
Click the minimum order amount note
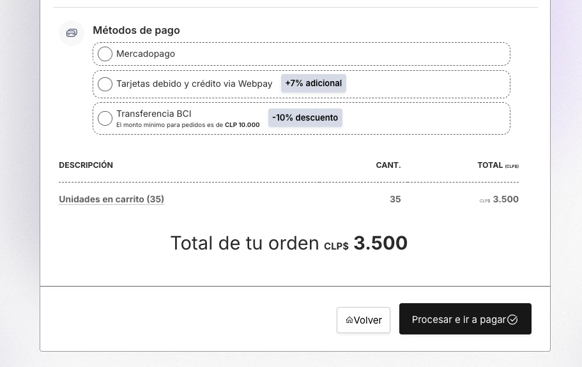188,125
